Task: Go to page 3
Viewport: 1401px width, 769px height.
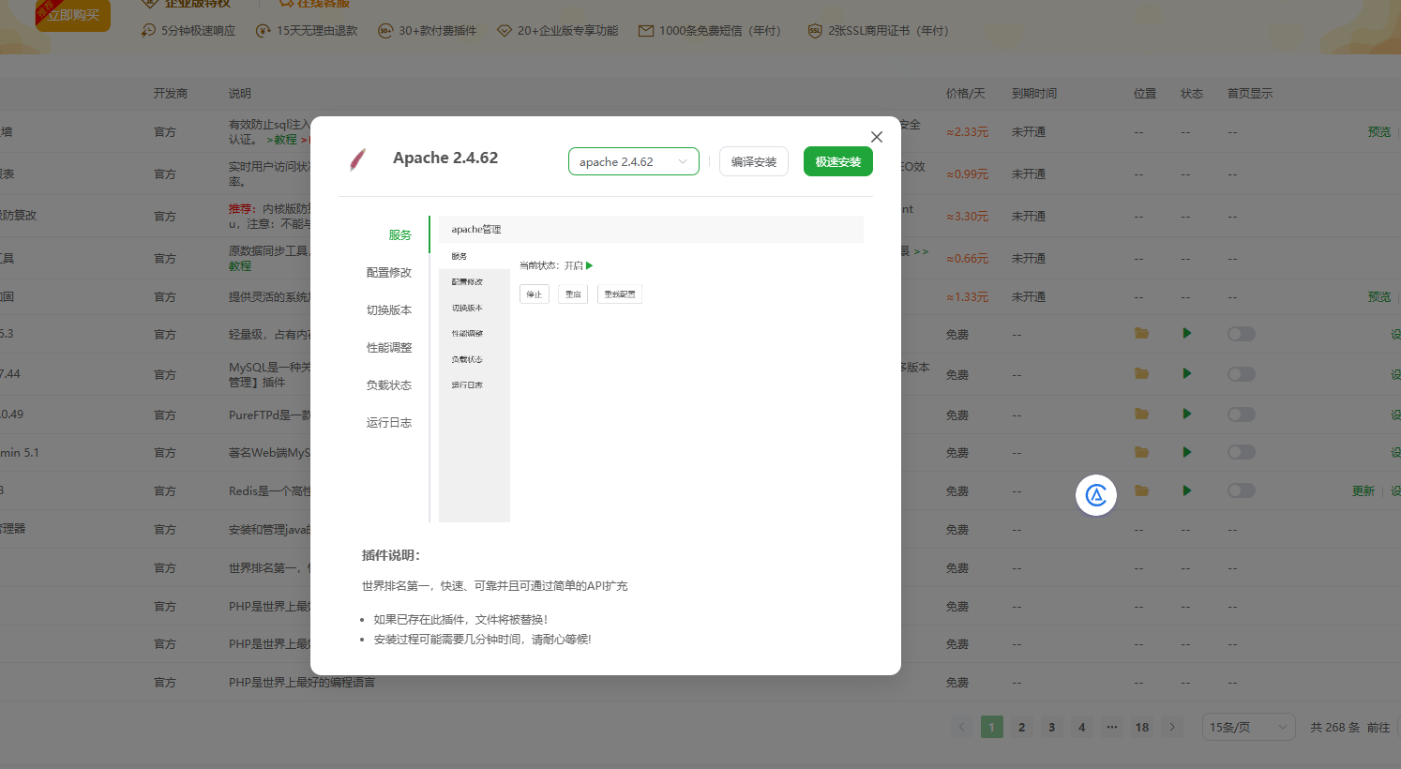Action: 1052,727
